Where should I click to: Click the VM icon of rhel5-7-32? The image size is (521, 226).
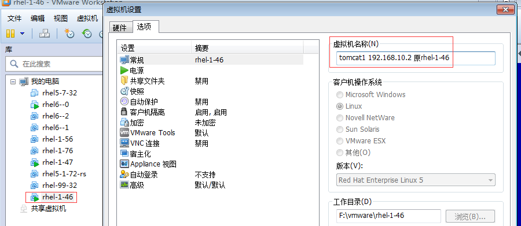[x=35, y=93]
